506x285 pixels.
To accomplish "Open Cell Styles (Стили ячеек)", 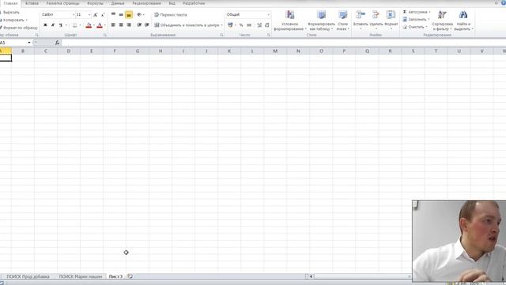I will tap(342, 21).
